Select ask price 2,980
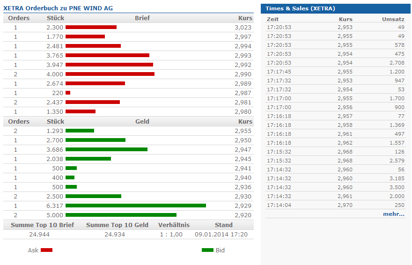This screenshot has width=412, height=265. click(x=243, y=111)
